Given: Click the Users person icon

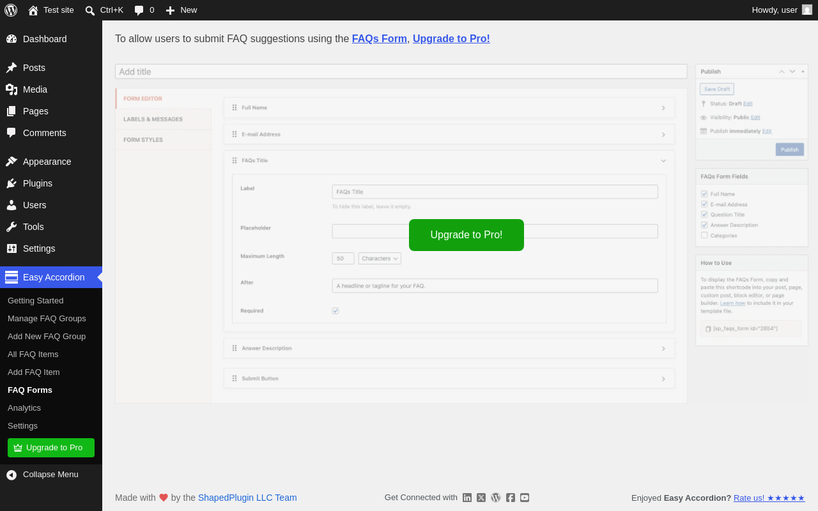Looking at the screenshot, I should pos(12,205).
